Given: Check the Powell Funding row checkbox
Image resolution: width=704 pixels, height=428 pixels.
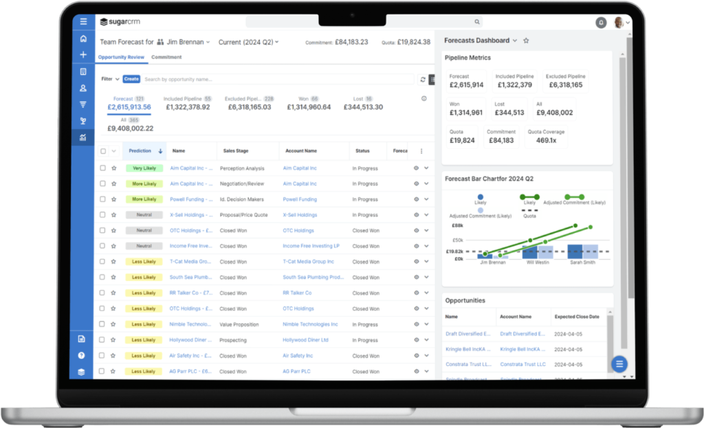Looking at the screenshot, I should (103, 199).
